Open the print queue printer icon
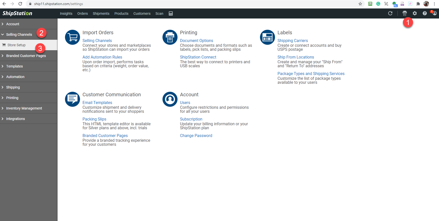 [x=405, y=13]
